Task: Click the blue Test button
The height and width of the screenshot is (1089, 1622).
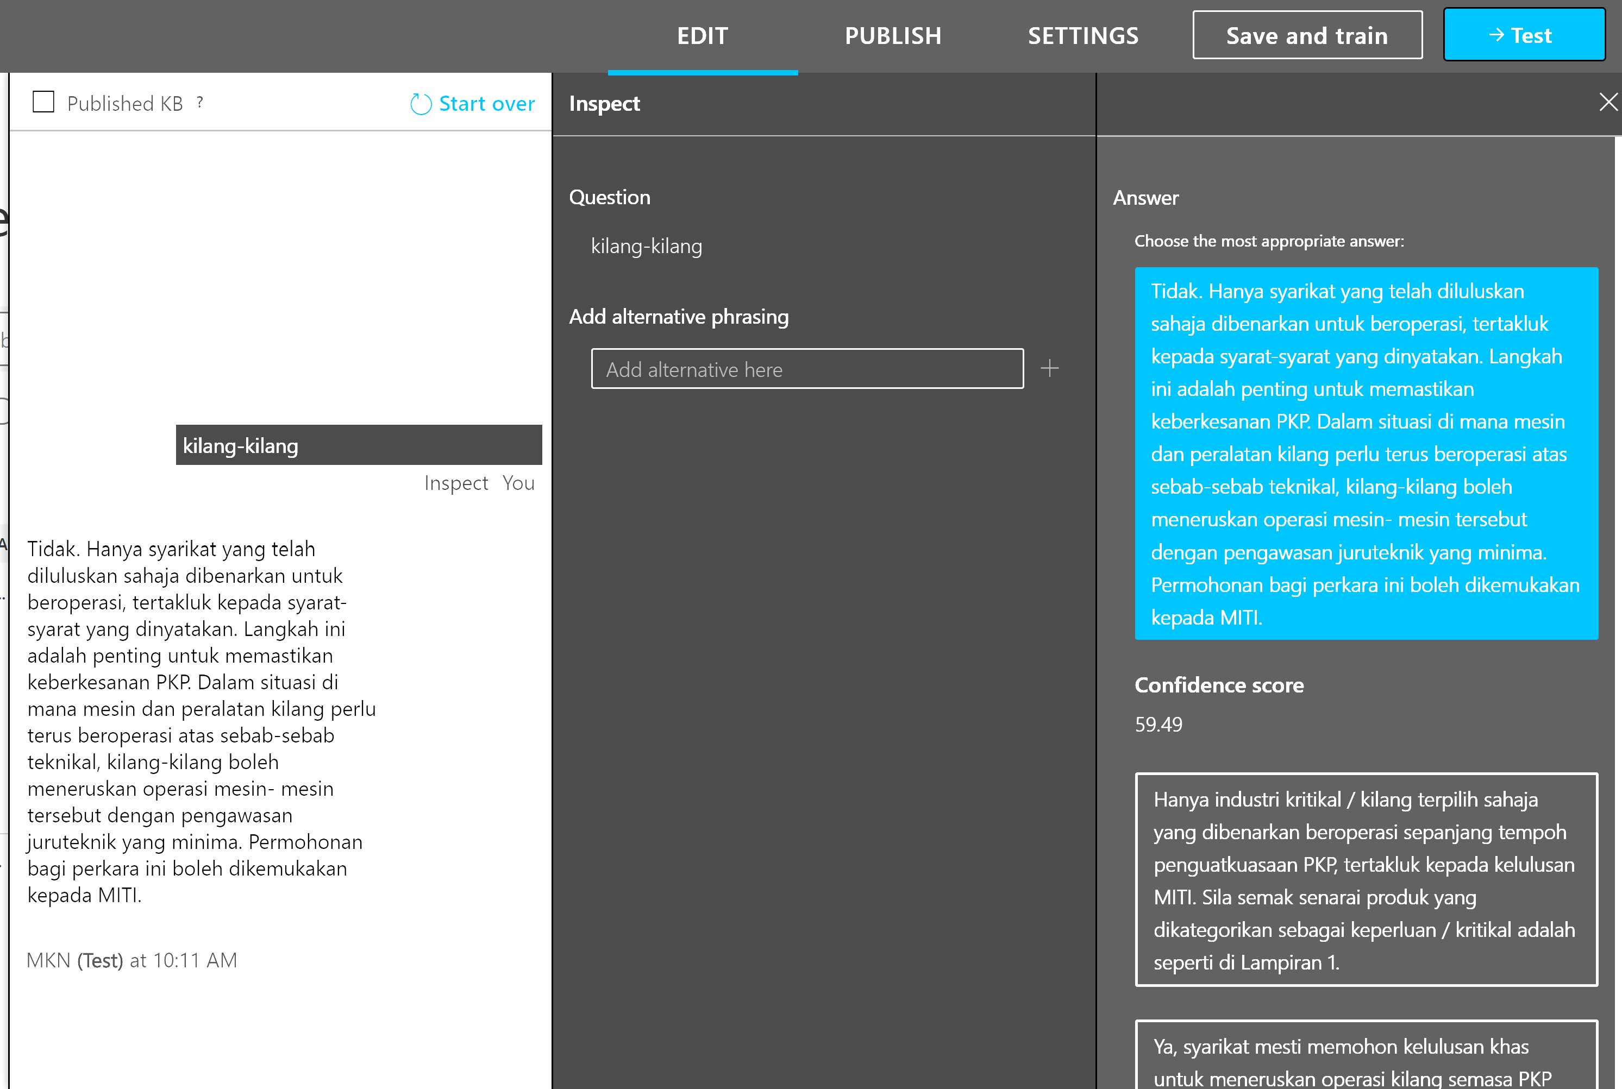Action: (x=1523, y=35)
